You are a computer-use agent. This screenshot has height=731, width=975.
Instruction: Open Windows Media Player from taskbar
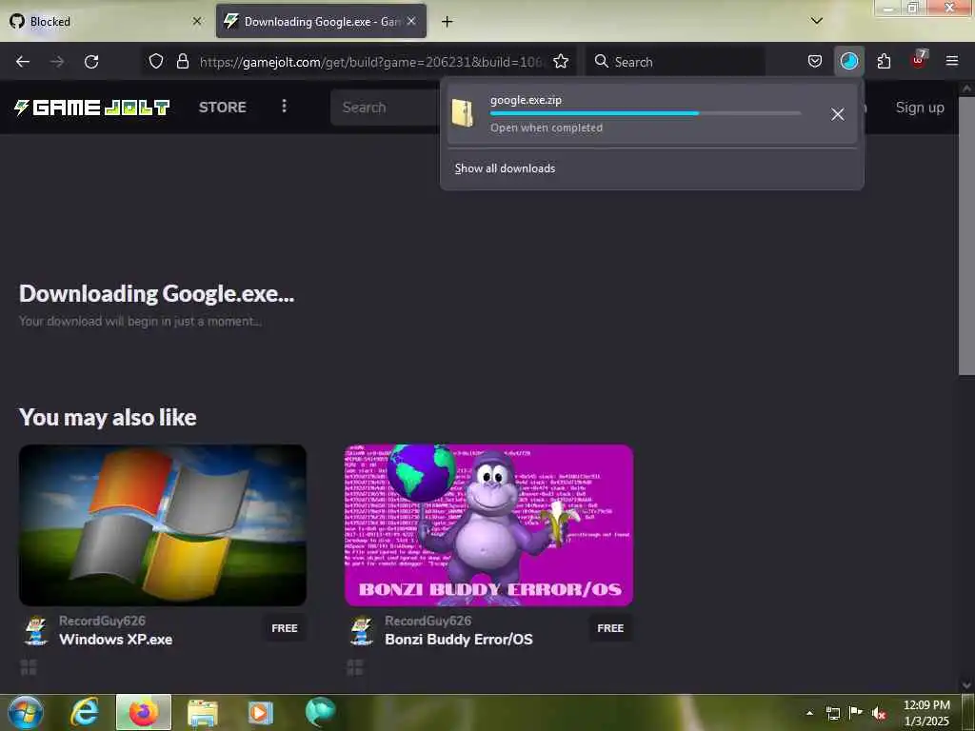(x=261, y=713)
